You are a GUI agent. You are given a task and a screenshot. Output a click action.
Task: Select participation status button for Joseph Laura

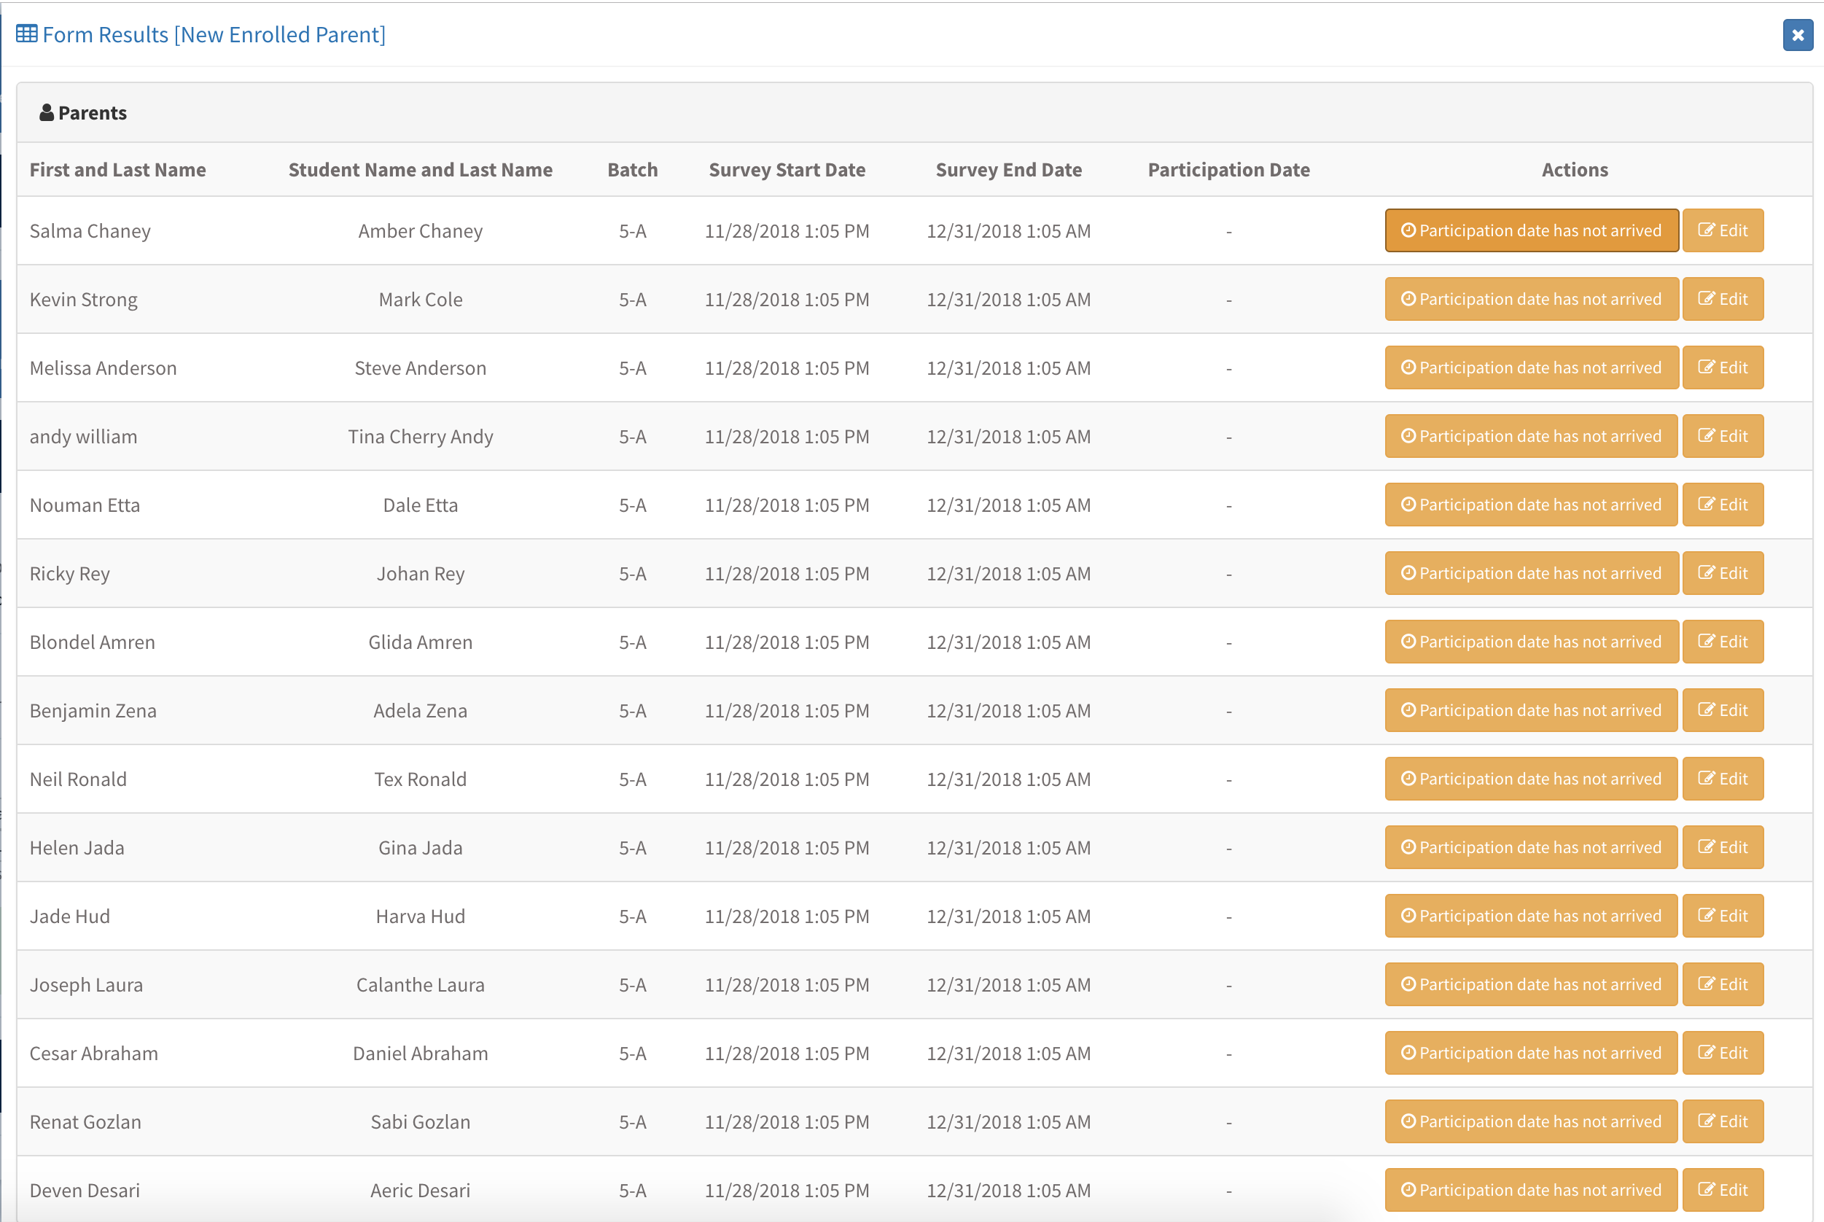1532,985
